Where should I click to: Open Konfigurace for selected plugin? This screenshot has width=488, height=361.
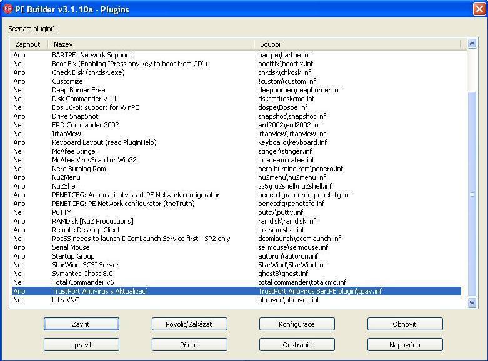[x=297, y=324]
